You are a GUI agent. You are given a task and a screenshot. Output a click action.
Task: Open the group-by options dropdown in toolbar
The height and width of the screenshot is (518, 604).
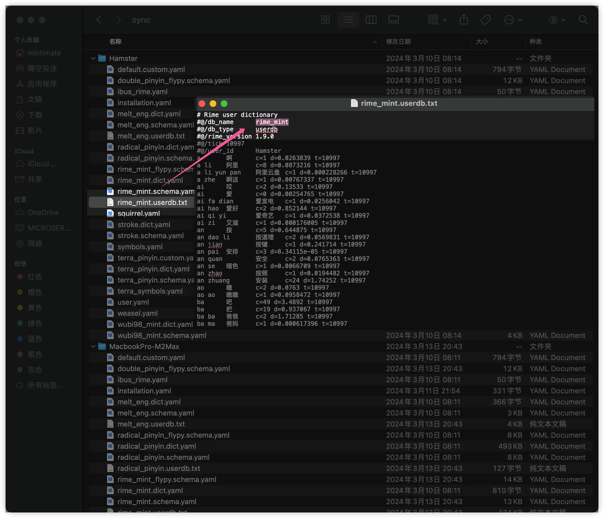coord(437,20)
